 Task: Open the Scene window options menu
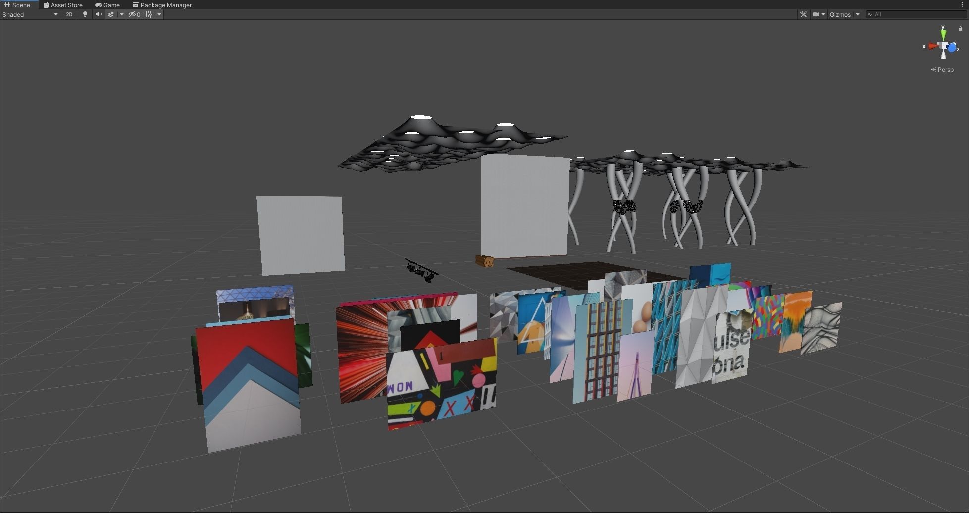pos(962,5)
